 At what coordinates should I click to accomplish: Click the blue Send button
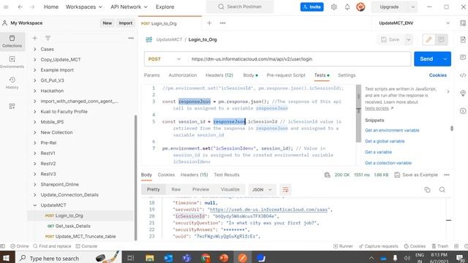pyautogui.click(x=426, y=59)
